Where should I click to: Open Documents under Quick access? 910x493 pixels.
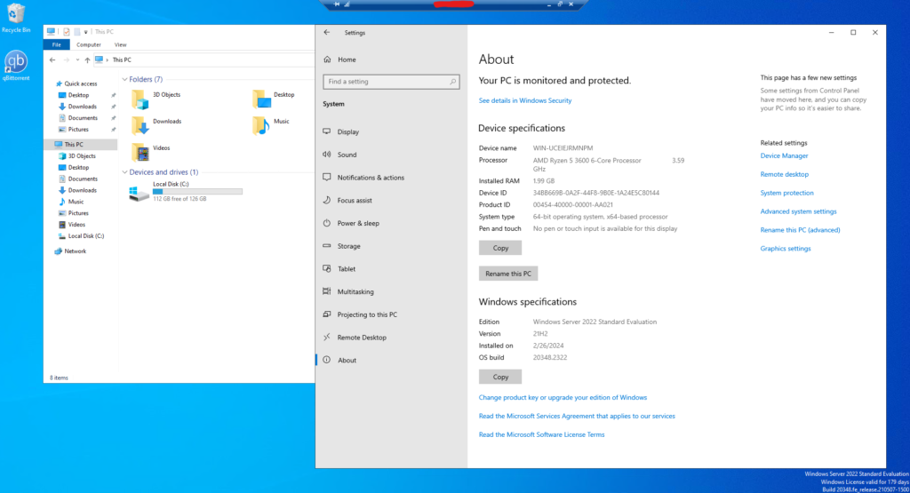pyautogui.click(x=83, y=118)
